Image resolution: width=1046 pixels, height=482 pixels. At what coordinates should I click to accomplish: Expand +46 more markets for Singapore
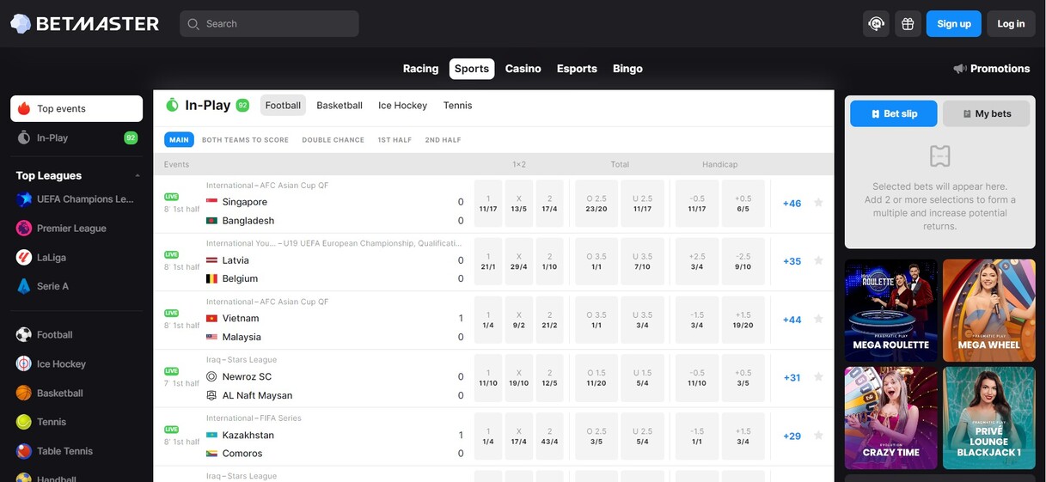tap(792, 204)
